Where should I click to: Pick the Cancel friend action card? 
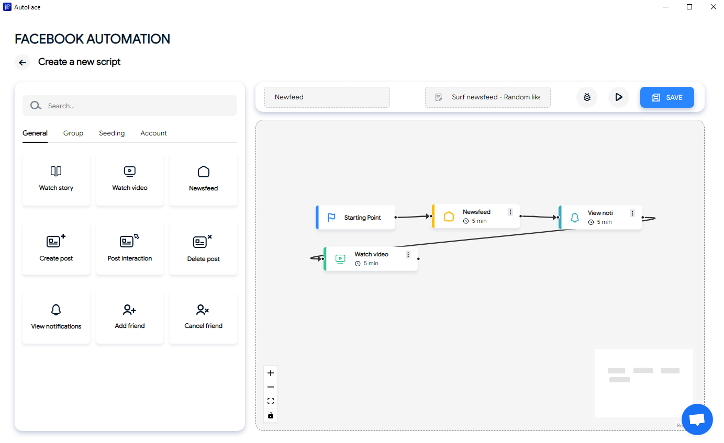(x=203, y=317)
